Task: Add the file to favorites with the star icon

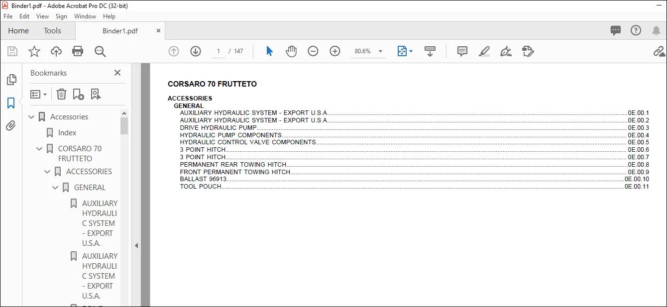Action: coord(34,51)
